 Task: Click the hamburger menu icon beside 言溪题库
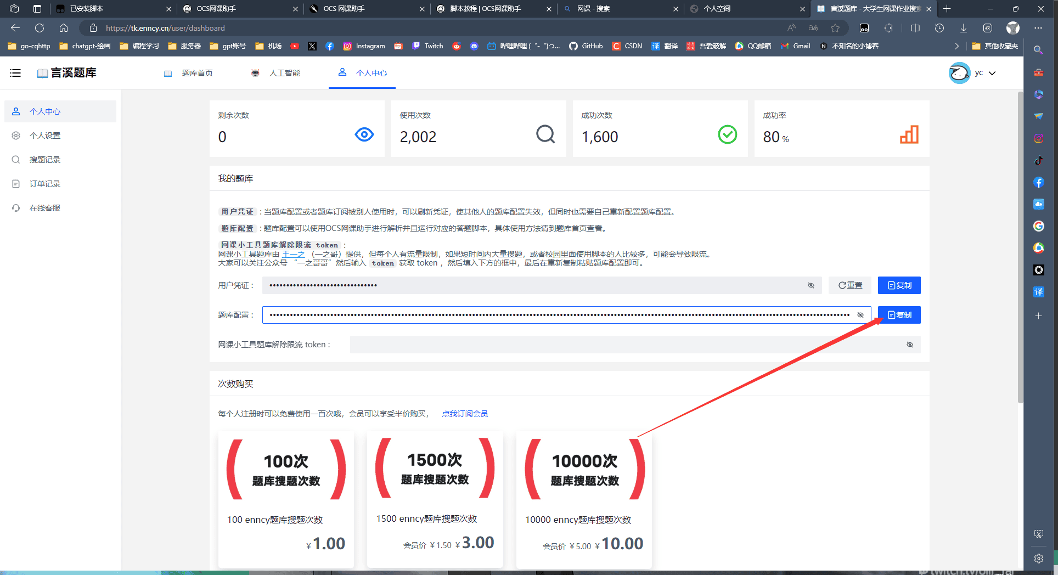point(15,73)
